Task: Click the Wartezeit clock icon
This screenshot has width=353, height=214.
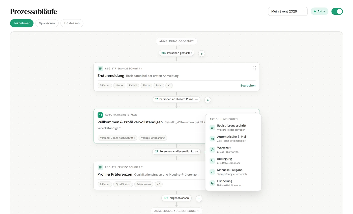Action: (x=212, y=150)
